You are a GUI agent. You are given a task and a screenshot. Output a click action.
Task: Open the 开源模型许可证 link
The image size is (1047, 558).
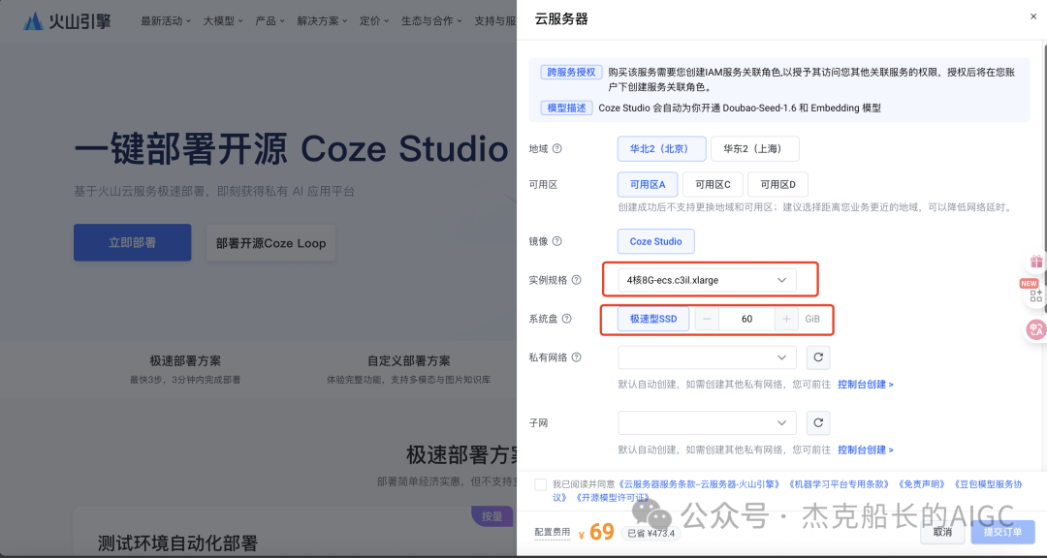click(612, 498)
